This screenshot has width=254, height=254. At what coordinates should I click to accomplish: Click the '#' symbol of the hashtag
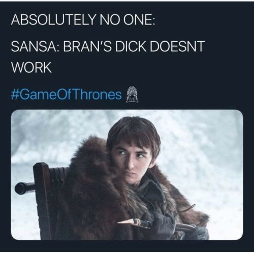(x=15, y=94)
